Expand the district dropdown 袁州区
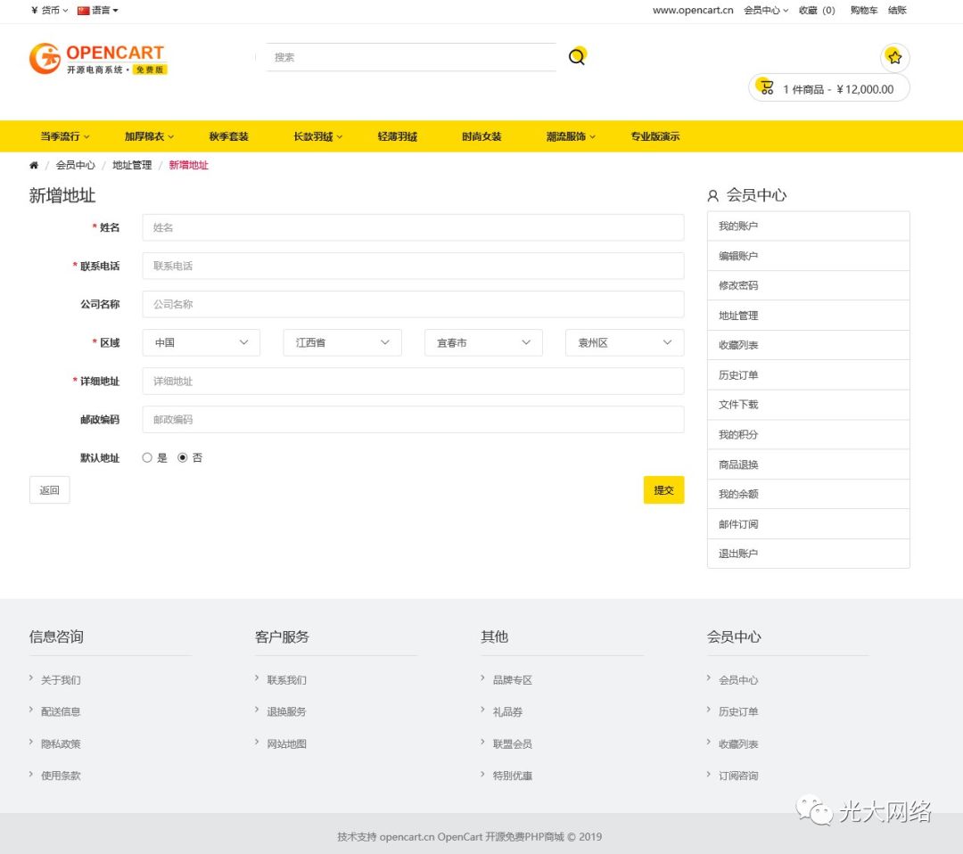This screenshot has width=963, height=854. (x=624, y=342)
